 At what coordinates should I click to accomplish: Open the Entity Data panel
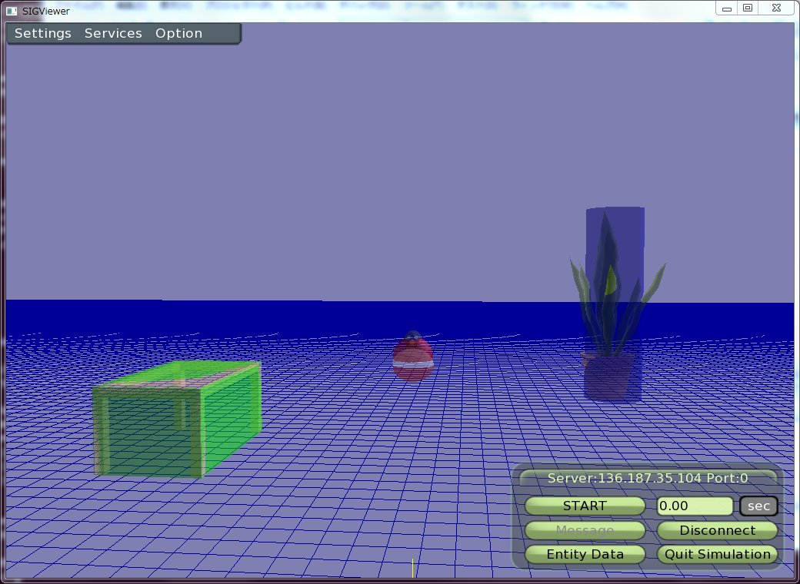585,554
